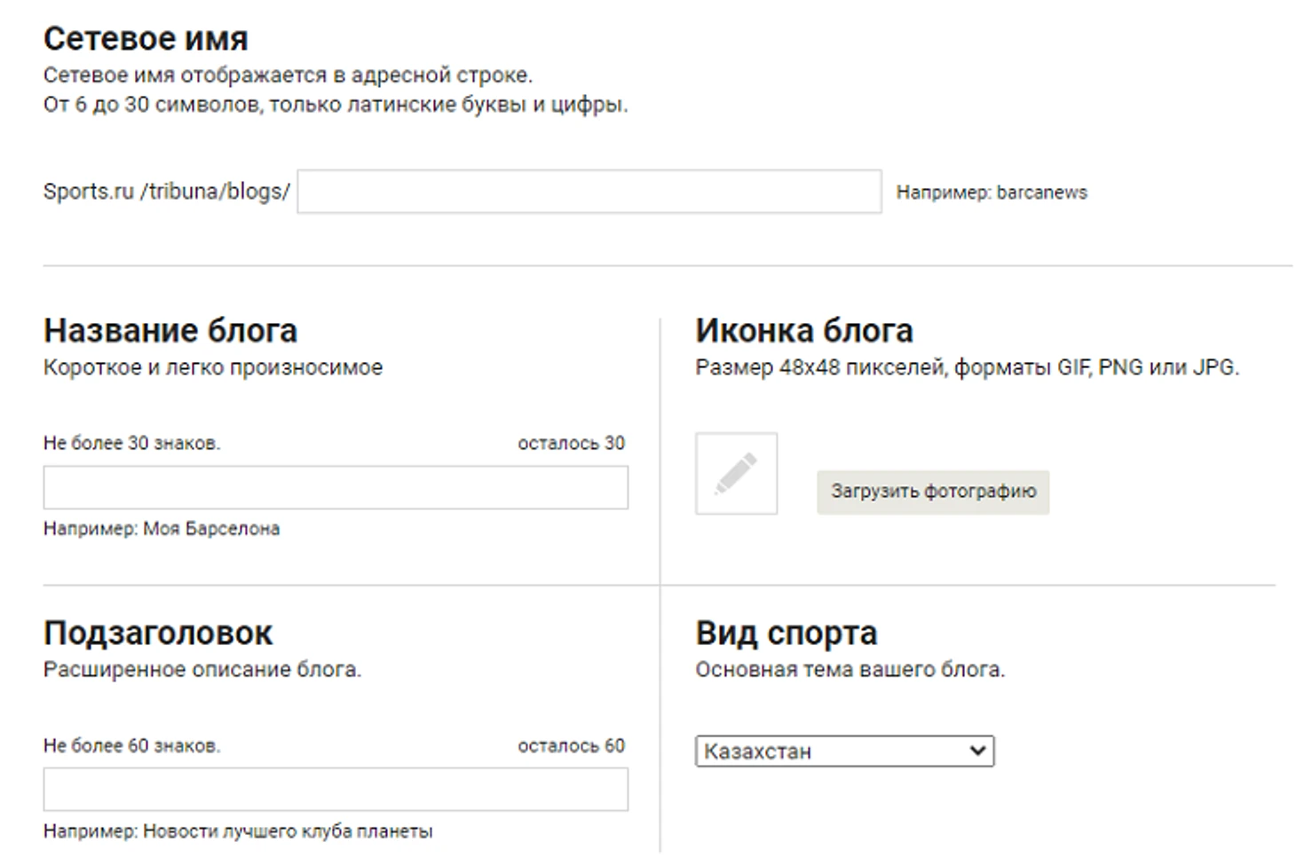Click the 'осталось 60' character counter
This screenshot has width=1296, height=866.
[571, 746]
